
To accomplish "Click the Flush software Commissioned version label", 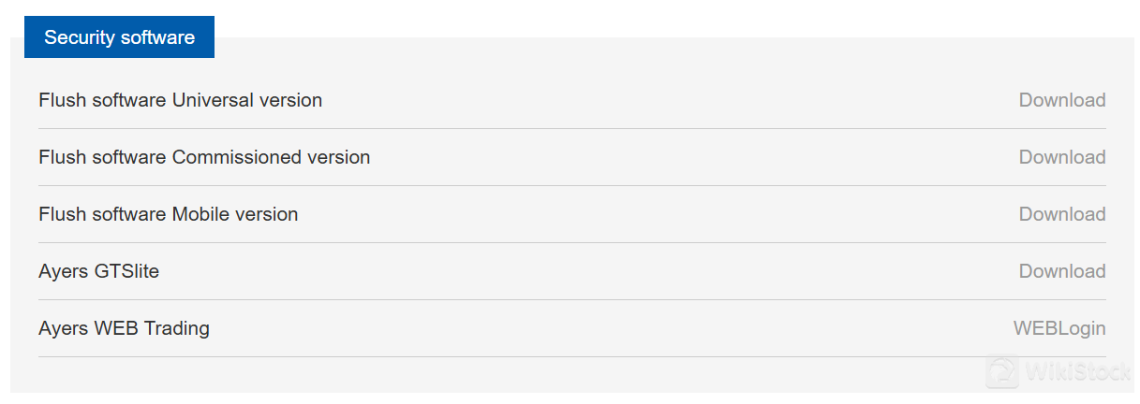I will (204, 157).
